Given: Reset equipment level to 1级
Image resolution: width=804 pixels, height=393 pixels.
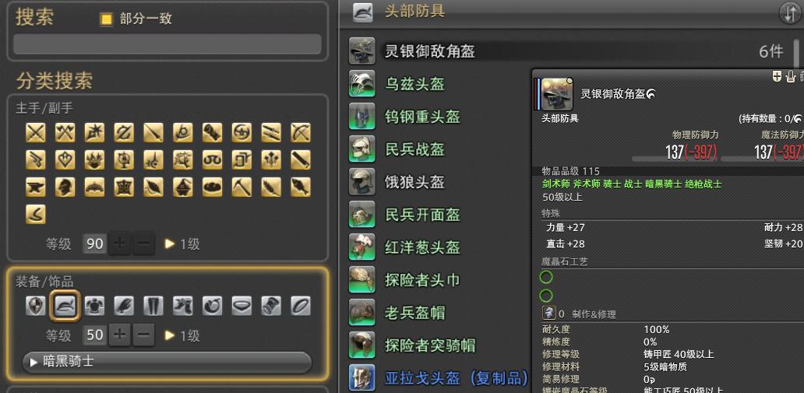Looking at the screenshot, I should coord(182,335).
